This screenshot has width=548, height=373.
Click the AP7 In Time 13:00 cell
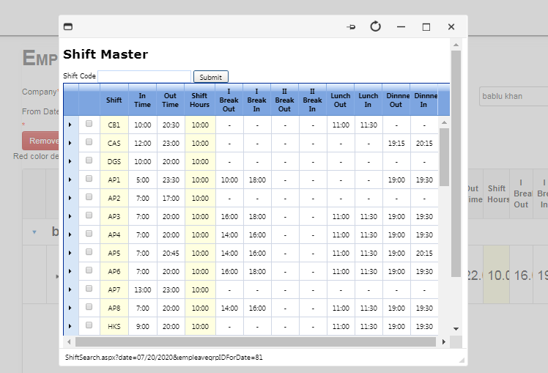click(143, 289)
